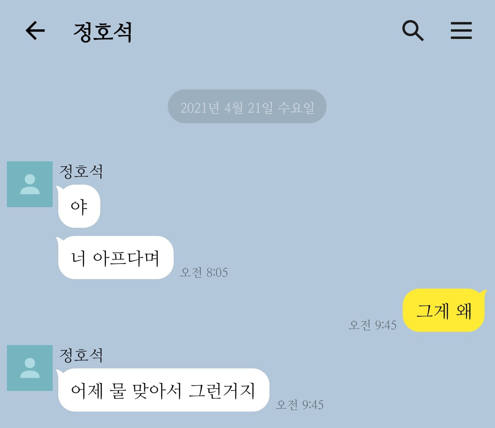Click the word 아프다며 in the second message

point(126,258)
